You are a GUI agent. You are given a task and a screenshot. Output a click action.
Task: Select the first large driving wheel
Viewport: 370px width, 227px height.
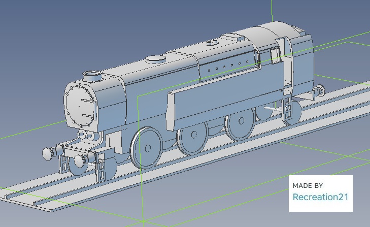coord(147,148)
